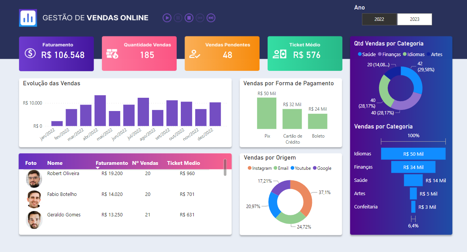Select the 2023 year filter
The width and height of the screenshot is (467, 252).
coord(414,19)
